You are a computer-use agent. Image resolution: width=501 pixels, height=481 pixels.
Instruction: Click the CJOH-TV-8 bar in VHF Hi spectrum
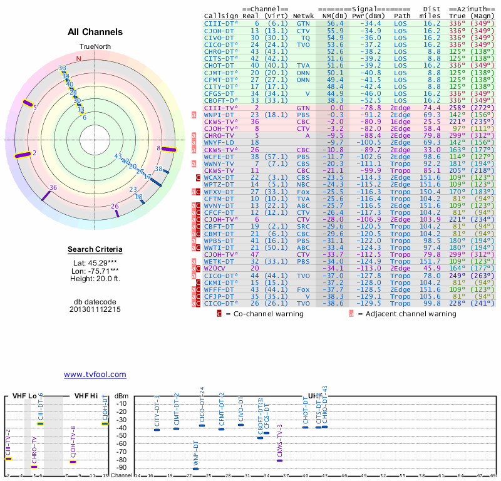(73, 462)
